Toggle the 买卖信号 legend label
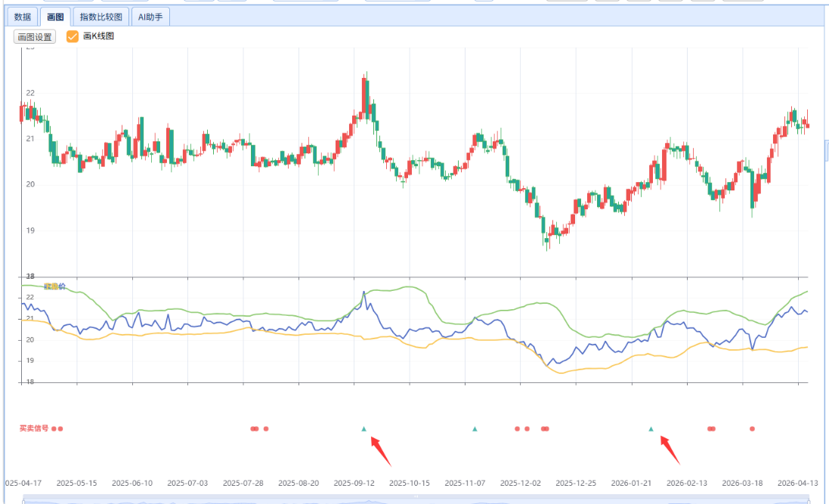The width and height of the screenshot is (829, 504). (x=34, y=428)
